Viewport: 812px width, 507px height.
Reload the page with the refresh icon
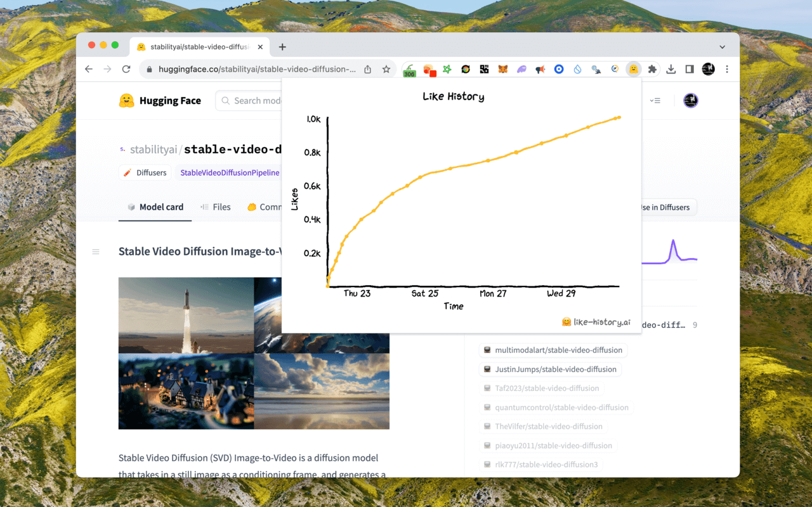tap(126, 69)
